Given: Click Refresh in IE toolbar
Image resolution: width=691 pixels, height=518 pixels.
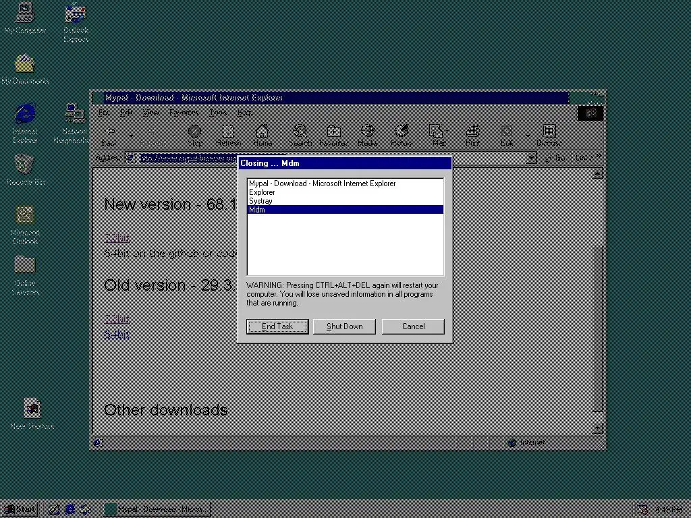Looking at the screenshot, I should click(228, 136).
